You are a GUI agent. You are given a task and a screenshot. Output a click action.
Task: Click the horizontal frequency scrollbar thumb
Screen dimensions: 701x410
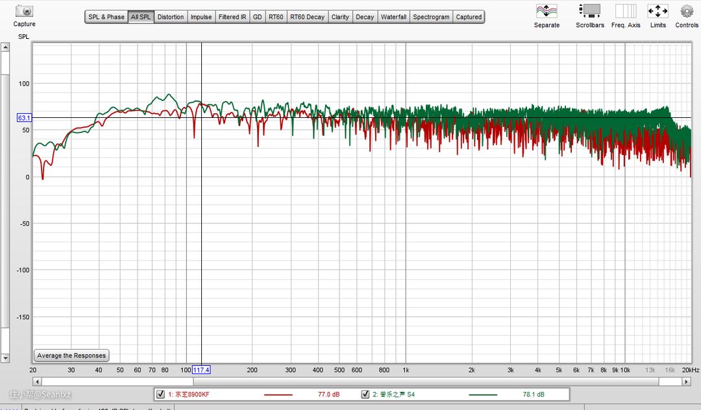117,382
